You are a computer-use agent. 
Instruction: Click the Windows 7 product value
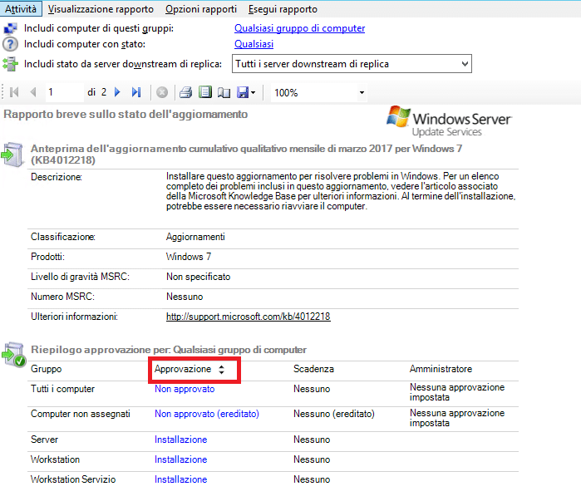click(189, 257)
